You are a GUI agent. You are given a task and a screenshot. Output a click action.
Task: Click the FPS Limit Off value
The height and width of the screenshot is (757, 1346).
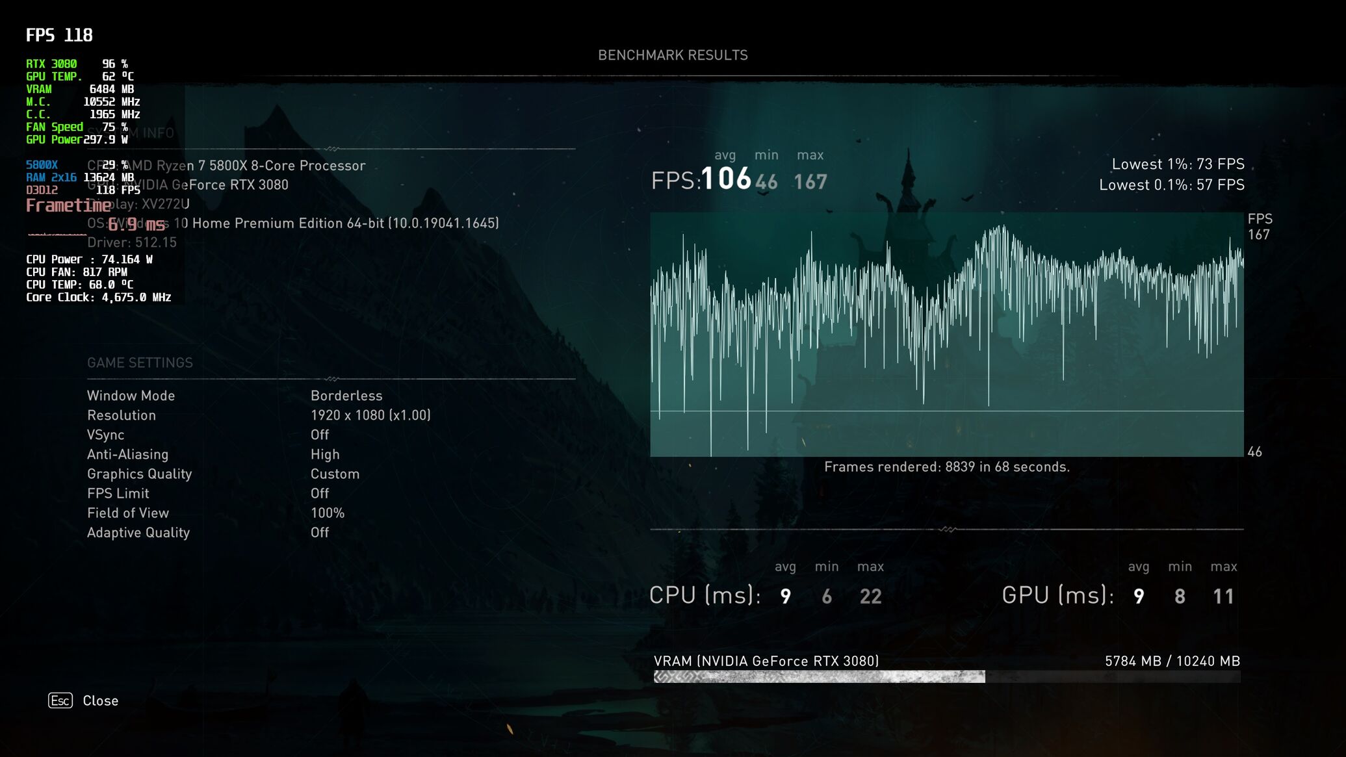point(320,493)
